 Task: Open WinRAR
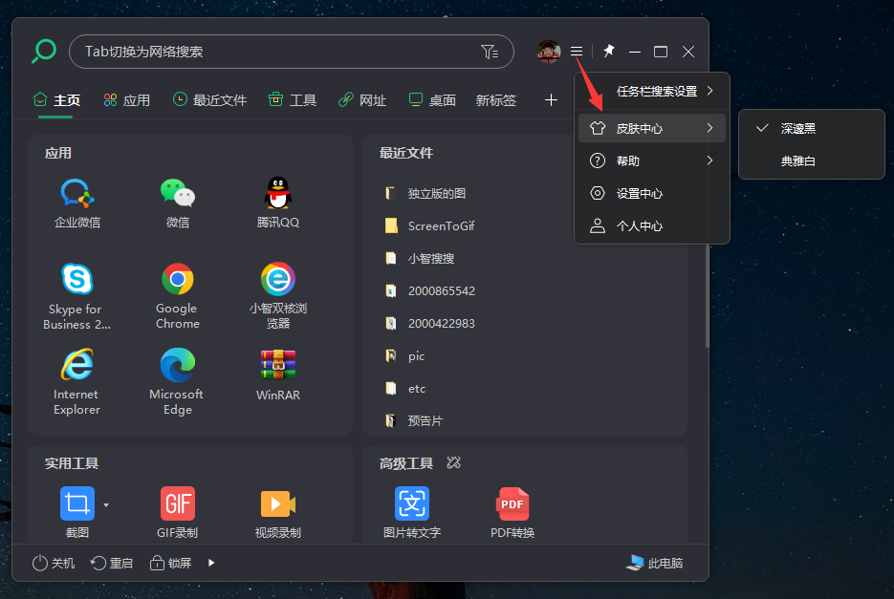277,375
